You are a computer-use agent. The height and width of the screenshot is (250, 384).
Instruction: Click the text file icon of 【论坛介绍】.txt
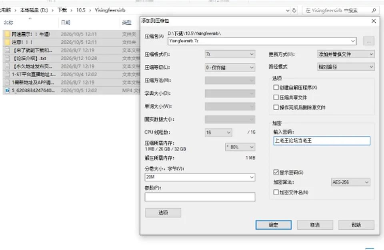click(7, 58)
